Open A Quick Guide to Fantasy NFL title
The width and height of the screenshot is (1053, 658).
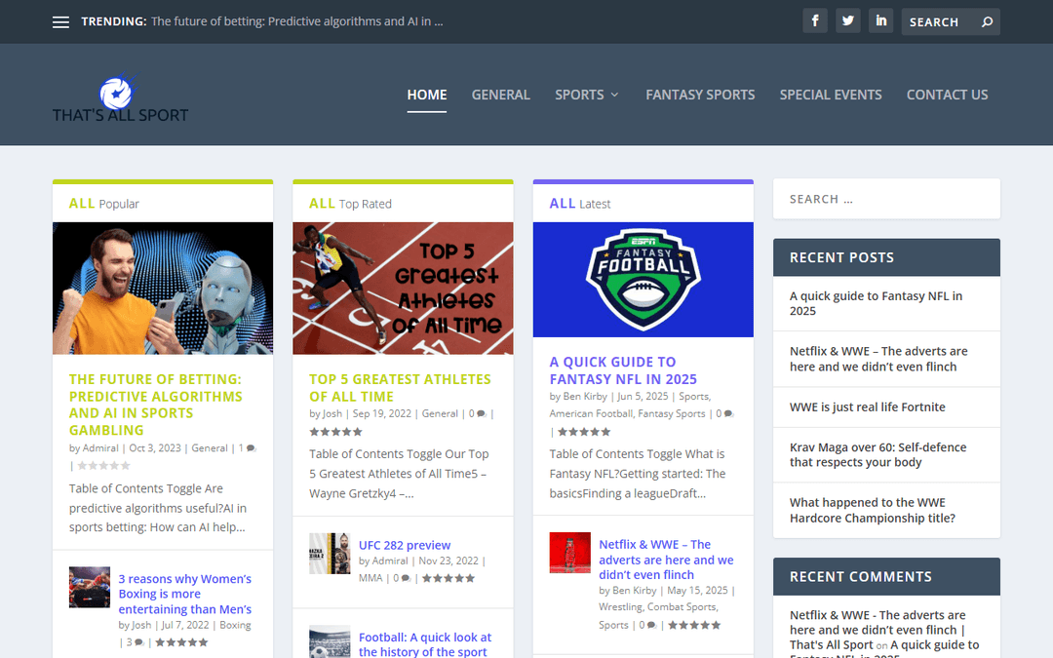(x=623, y=370)
